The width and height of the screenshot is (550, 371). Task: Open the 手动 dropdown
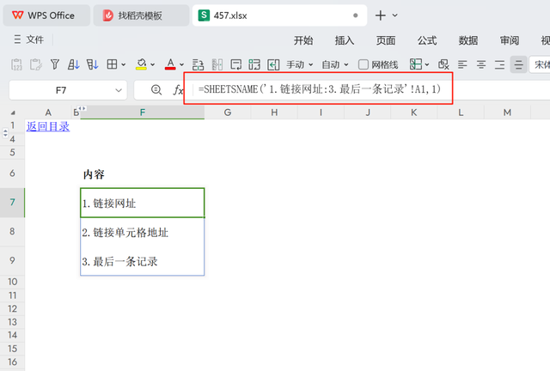click(x=300, y=64)
